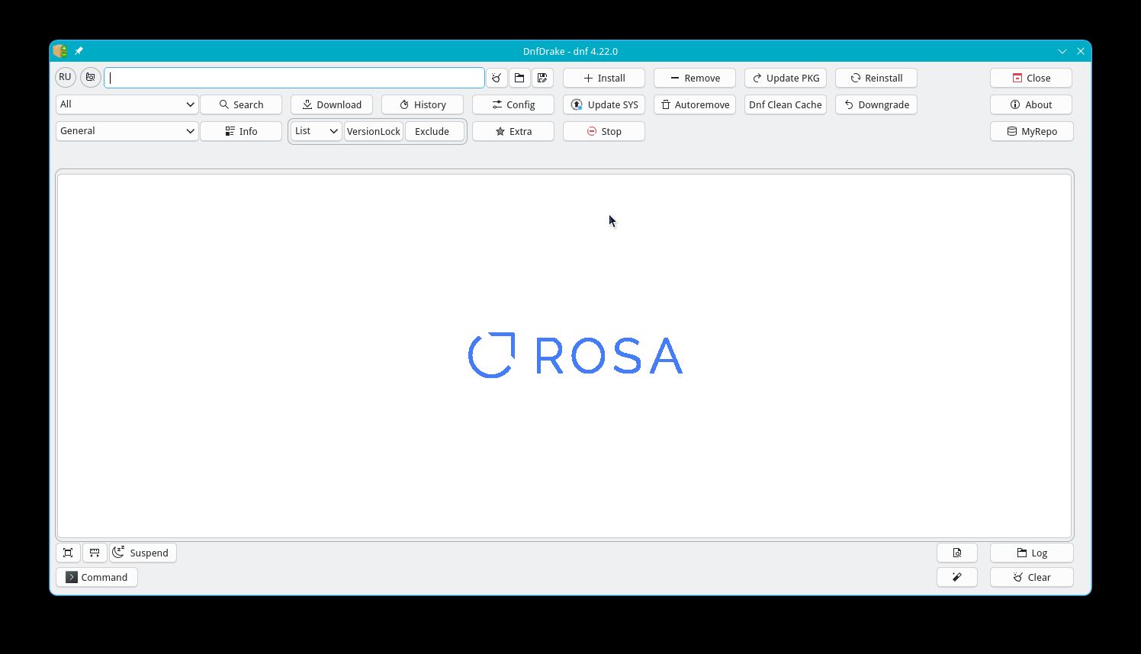This screenshot has width=1141, height=654.
Task: Click the Update PKG button
Action: click(x=786, y=78)
